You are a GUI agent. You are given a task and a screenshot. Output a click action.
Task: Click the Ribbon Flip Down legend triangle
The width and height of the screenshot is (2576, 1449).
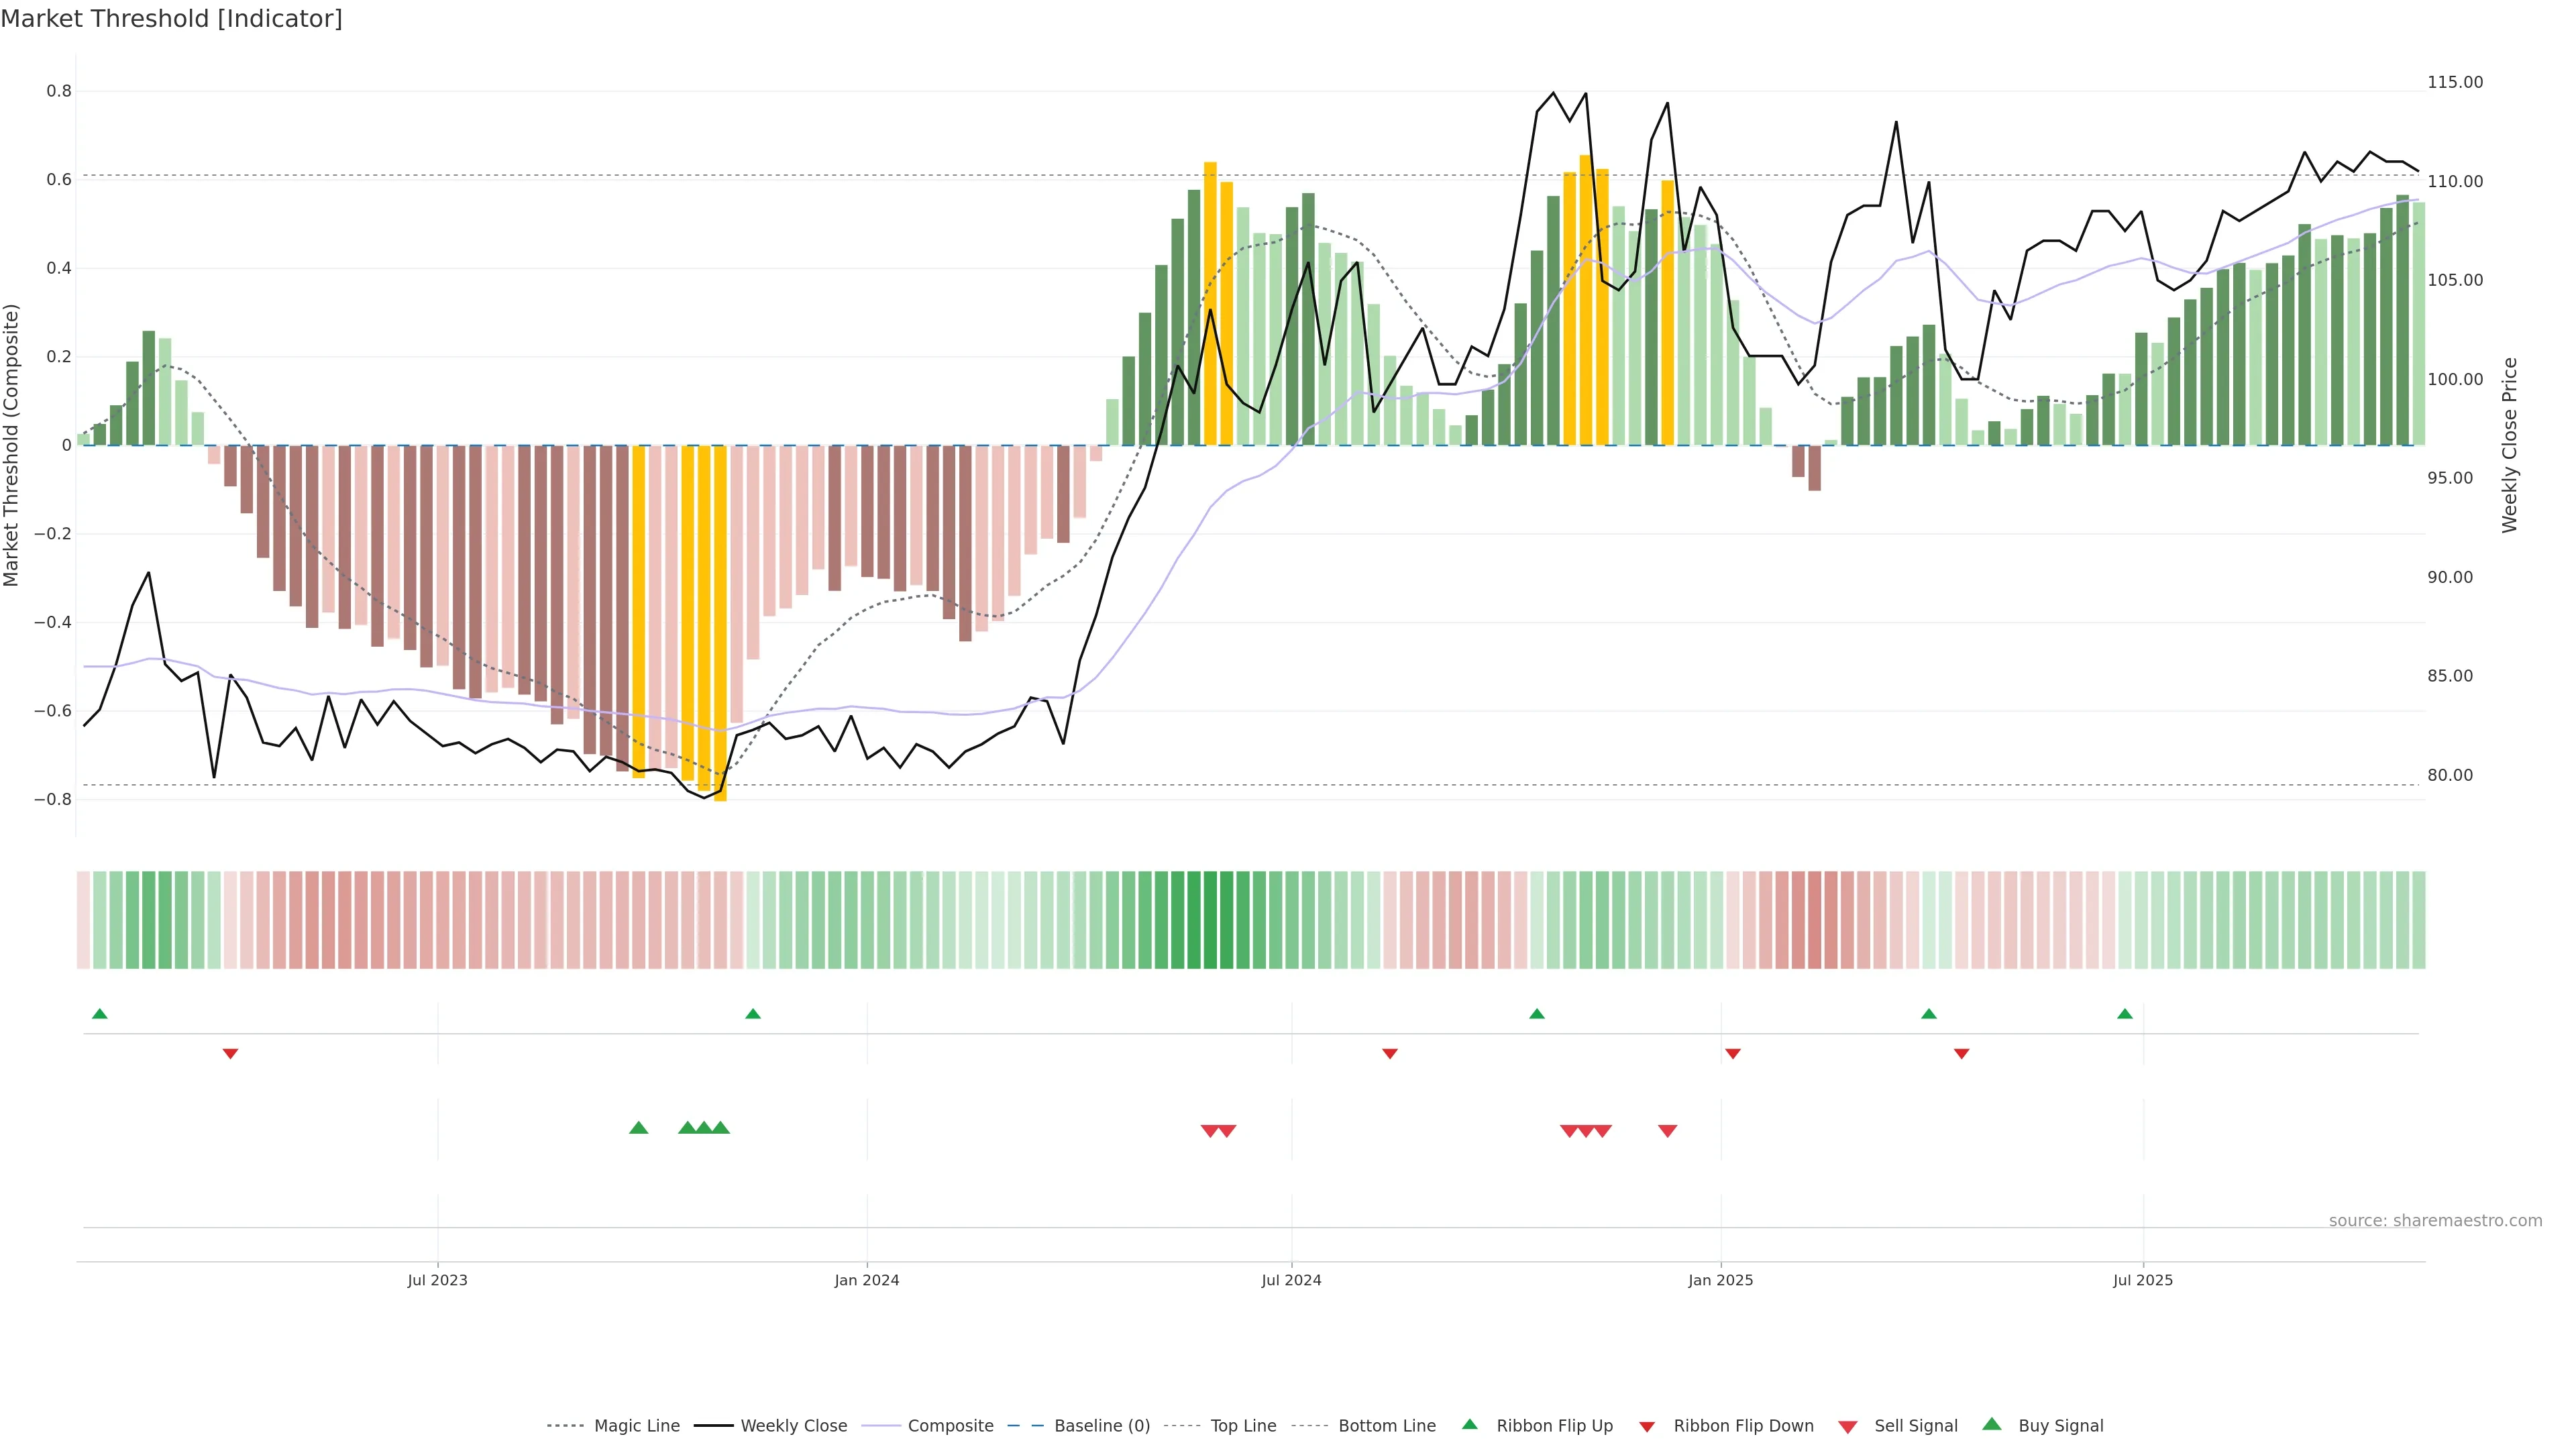pyautogui.click(x=1647, y=1427)
